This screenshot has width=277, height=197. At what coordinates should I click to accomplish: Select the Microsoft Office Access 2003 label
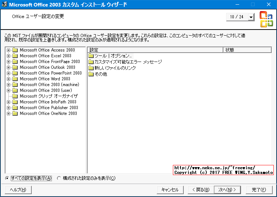click(x=47, y=50)
